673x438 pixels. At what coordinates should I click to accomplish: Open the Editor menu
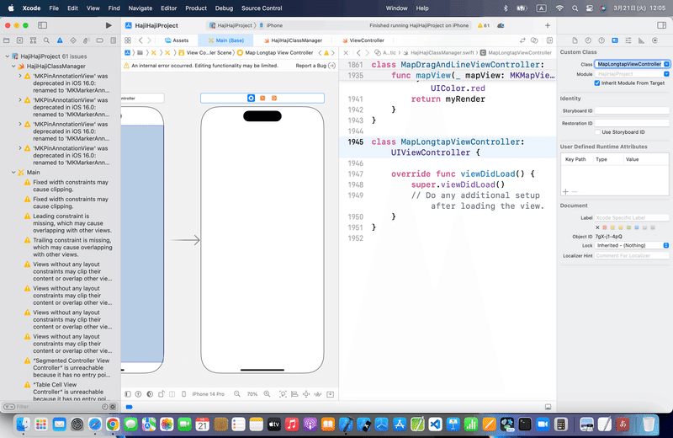coord(169,8)
